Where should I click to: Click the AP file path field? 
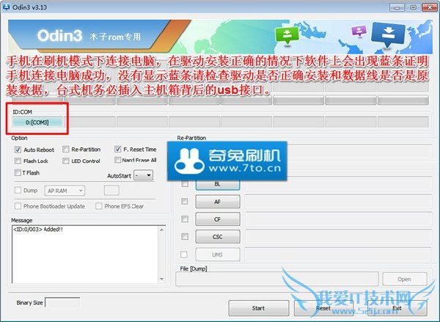tap(338, 202)
